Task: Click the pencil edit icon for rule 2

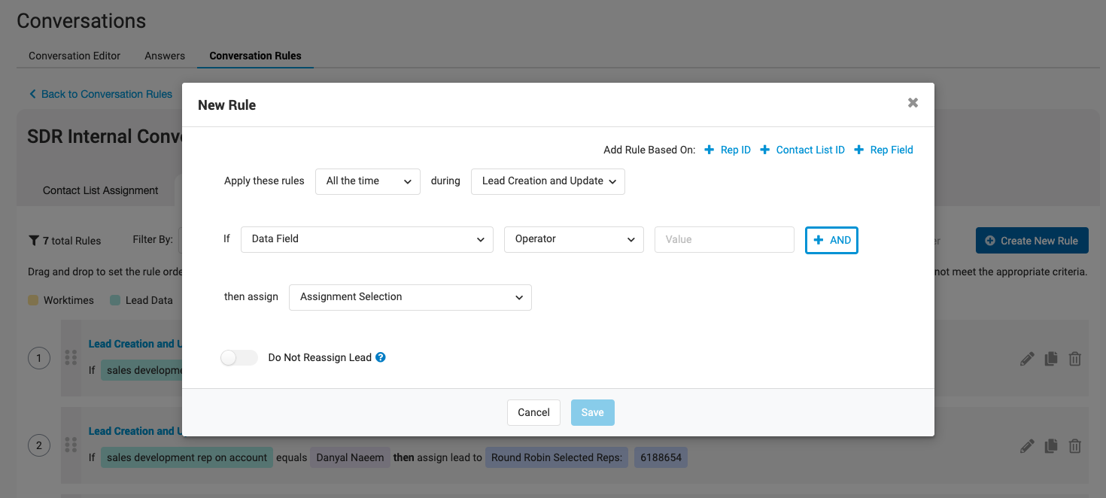Action: pyautogui.click(x=1027, y=446)
